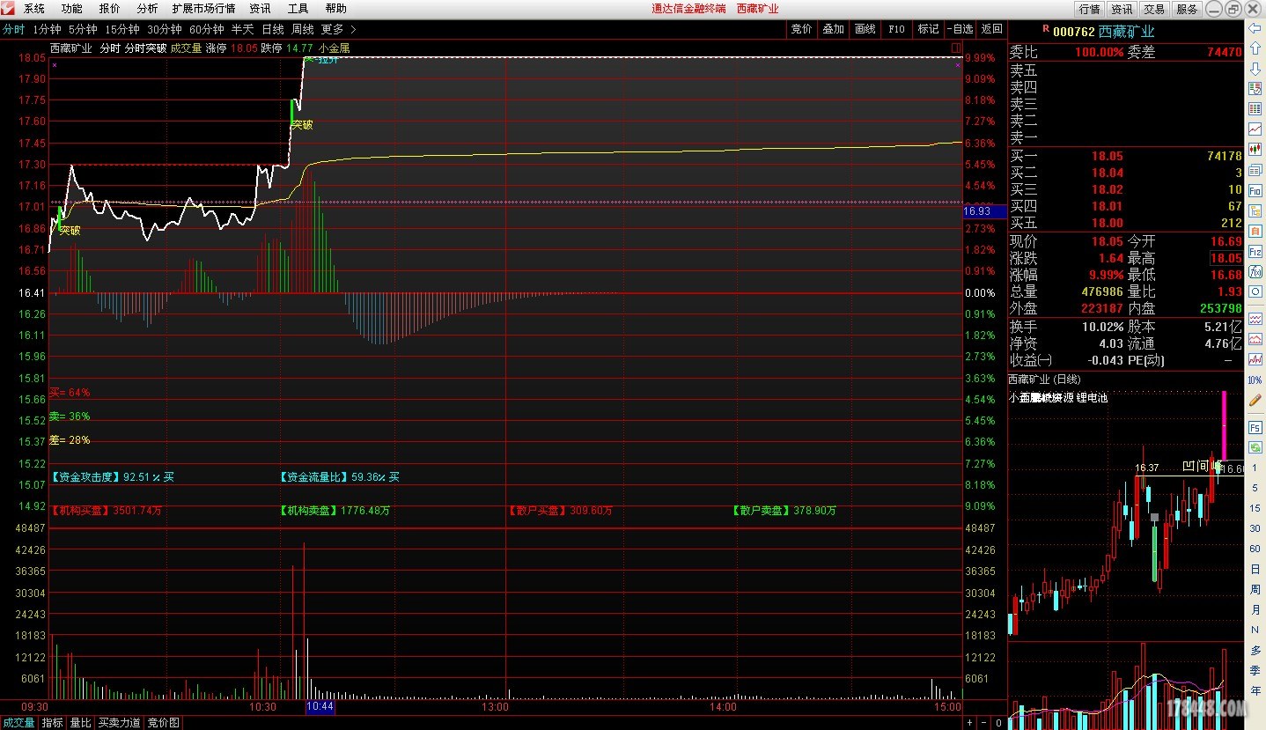Click the area chart icon in sidebar
This screenshot has height=730, width=1266.
coord(1255,340)
